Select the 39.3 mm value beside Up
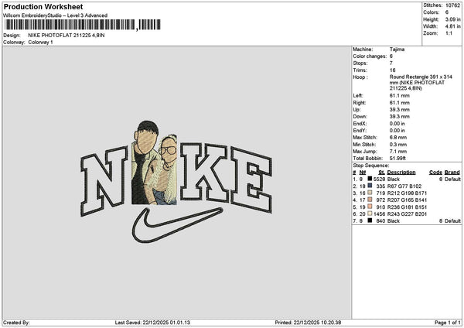The image size is (464, 328). [400, 110]
